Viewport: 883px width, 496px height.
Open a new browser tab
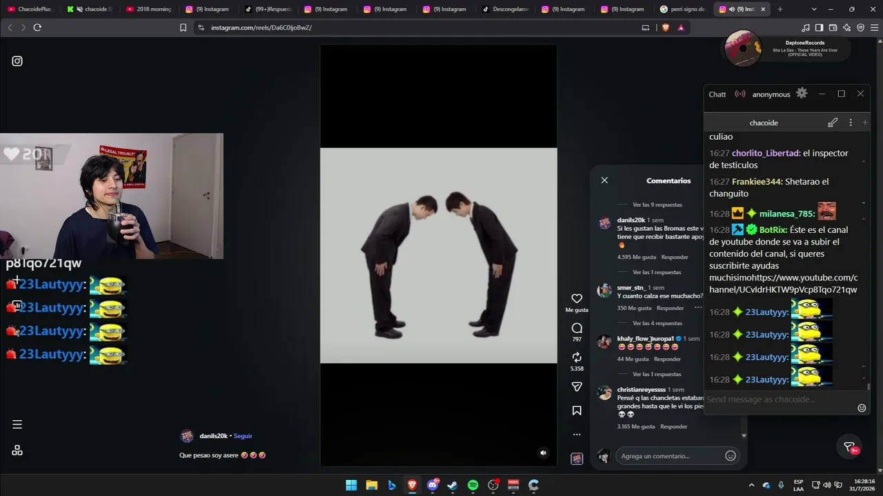coord(780,9)
